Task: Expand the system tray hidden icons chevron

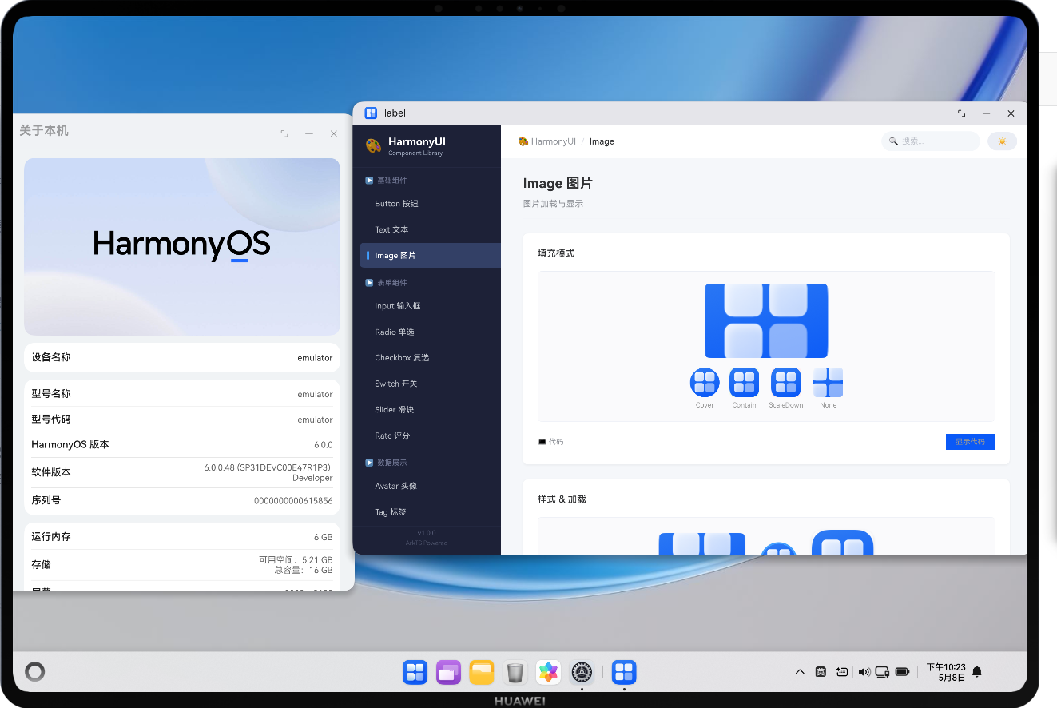Action: pyautogui.click(x=800, y=672)
